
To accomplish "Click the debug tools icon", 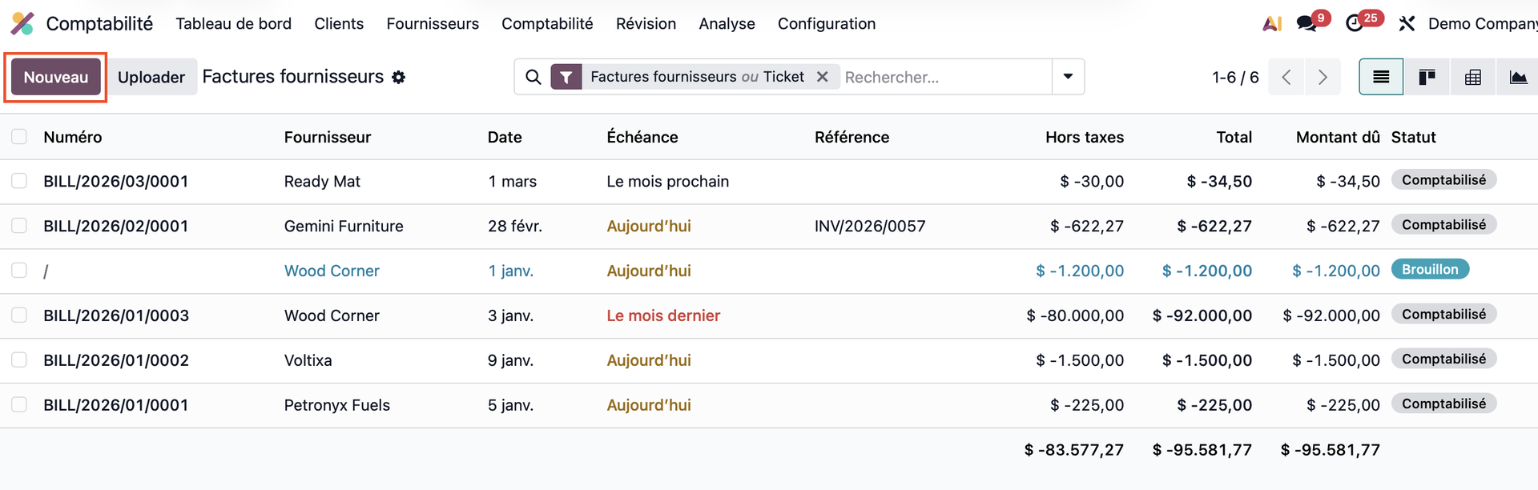I will 1407,23.
